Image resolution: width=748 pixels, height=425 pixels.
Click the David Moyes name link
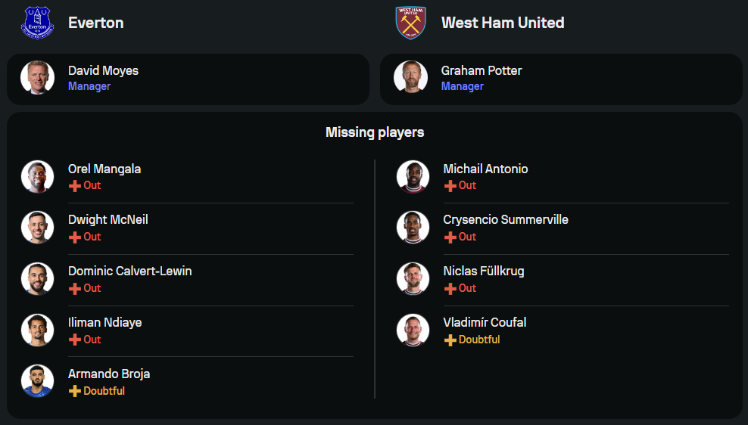click(103, 70)
